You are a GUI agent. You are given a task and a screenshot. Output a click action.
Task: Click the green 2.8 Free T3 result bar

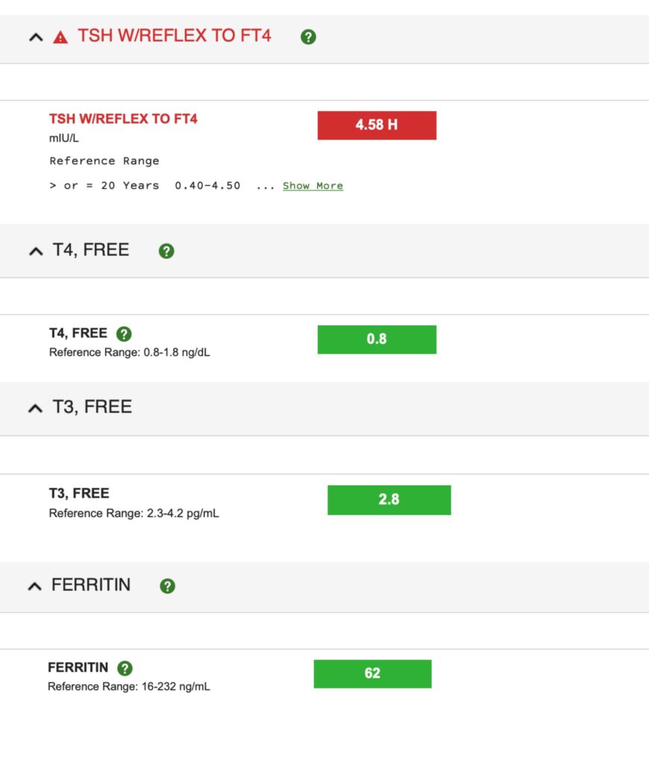tap(389, 500)
